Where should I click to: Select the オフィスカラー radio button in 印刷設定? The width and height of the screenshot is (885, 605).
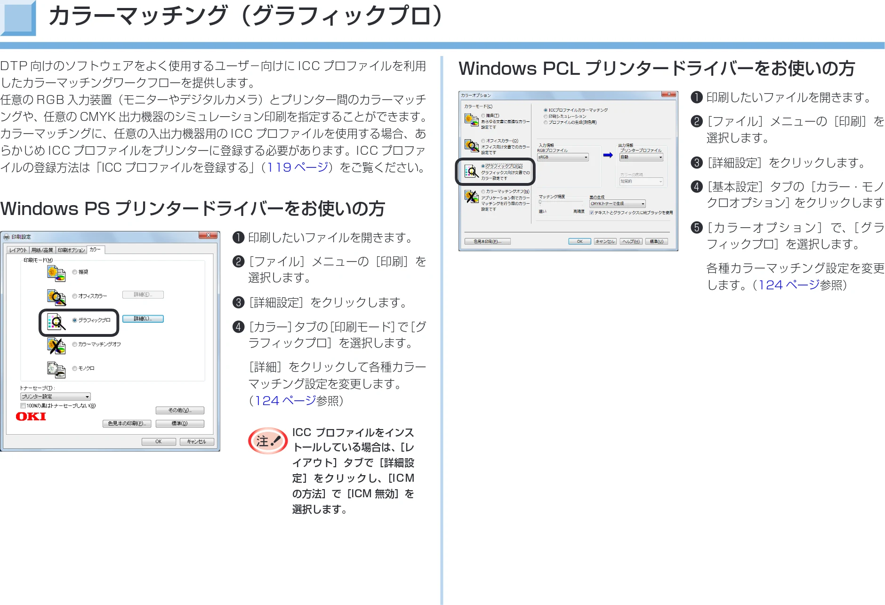click(x=74, y=296)
